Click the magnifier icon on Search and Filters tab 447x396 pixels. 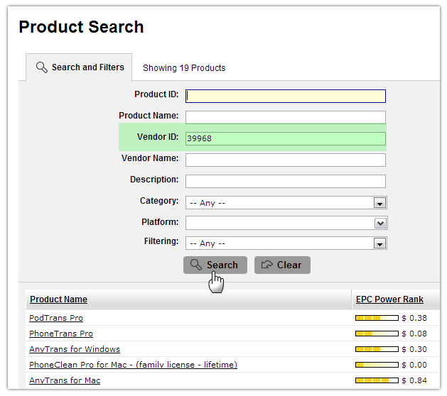[42, 67]
